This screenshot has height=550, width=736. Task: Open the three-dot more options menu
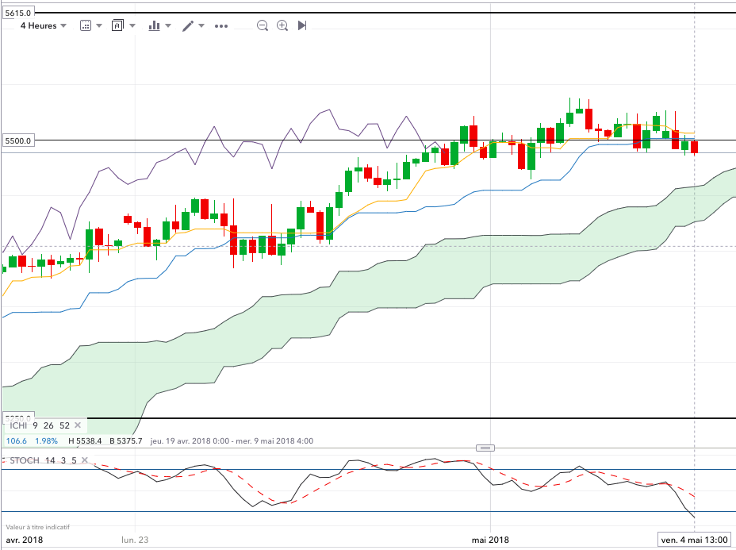click(x=221, y=26)
